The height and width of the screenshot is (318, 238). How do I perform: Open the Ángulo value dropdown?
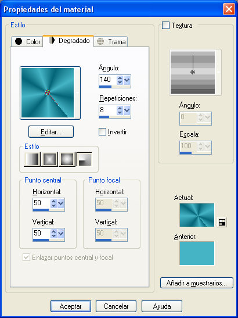[127, 80]
